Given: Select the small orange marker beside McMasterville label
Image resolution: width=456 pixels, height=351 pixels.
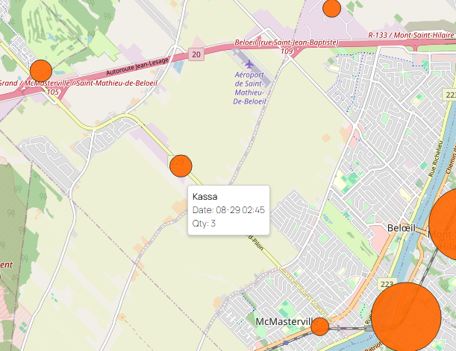Looking at the screenshot, I should 319,326.
